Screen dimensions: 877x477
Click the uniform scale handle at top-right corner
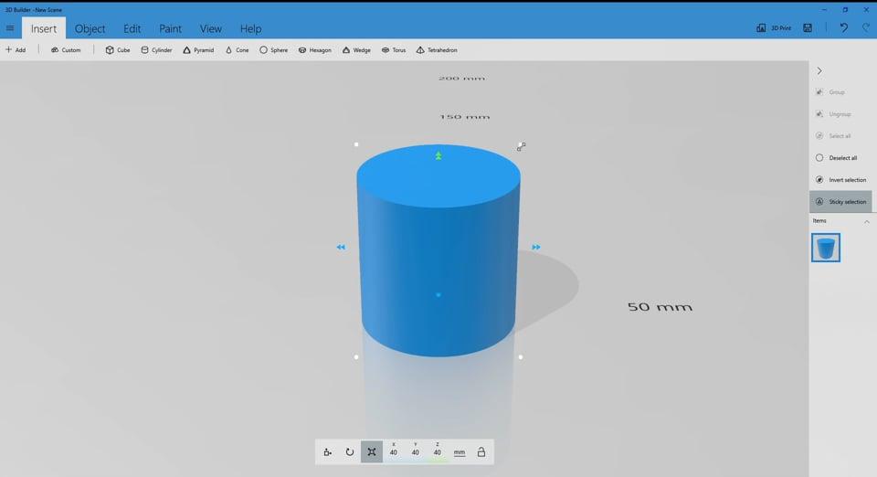click(x=522, y=146)
